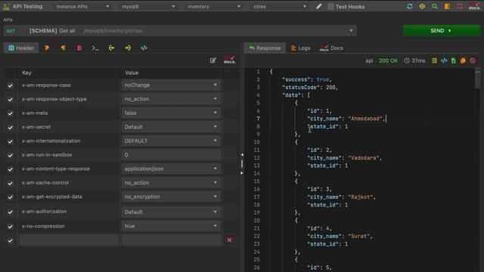Viewport: 484px width, 272px height.
Task: Uncheck the x-am-internationalization header checkbox
Action: coord(10,141)
